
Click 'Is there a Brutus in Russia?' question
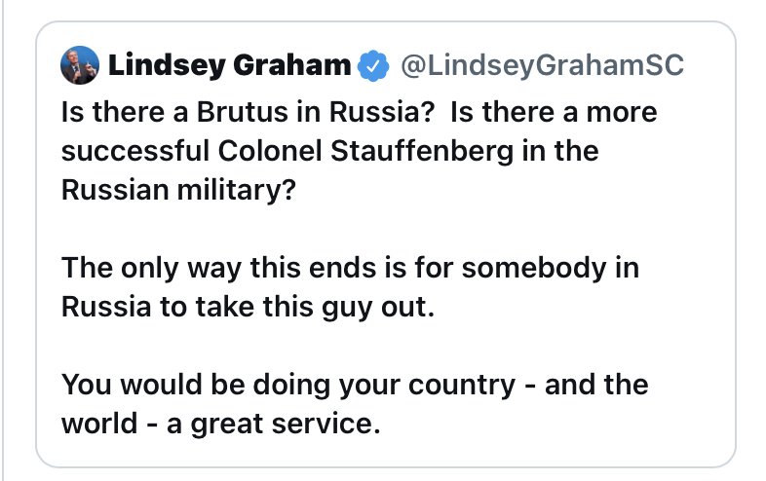click(x=248, y=112)
